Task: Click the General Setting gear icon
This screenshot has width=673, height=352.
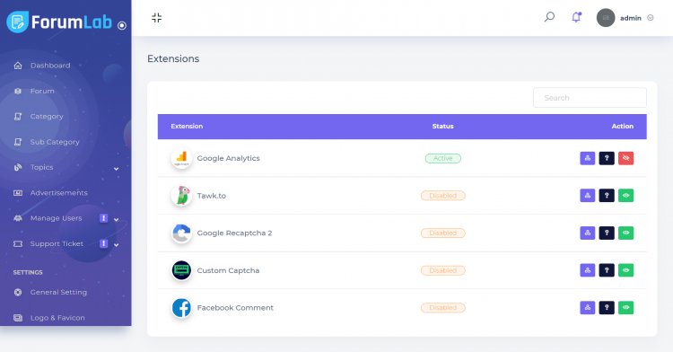Action: pyautogui.click(x=18, y=292)
